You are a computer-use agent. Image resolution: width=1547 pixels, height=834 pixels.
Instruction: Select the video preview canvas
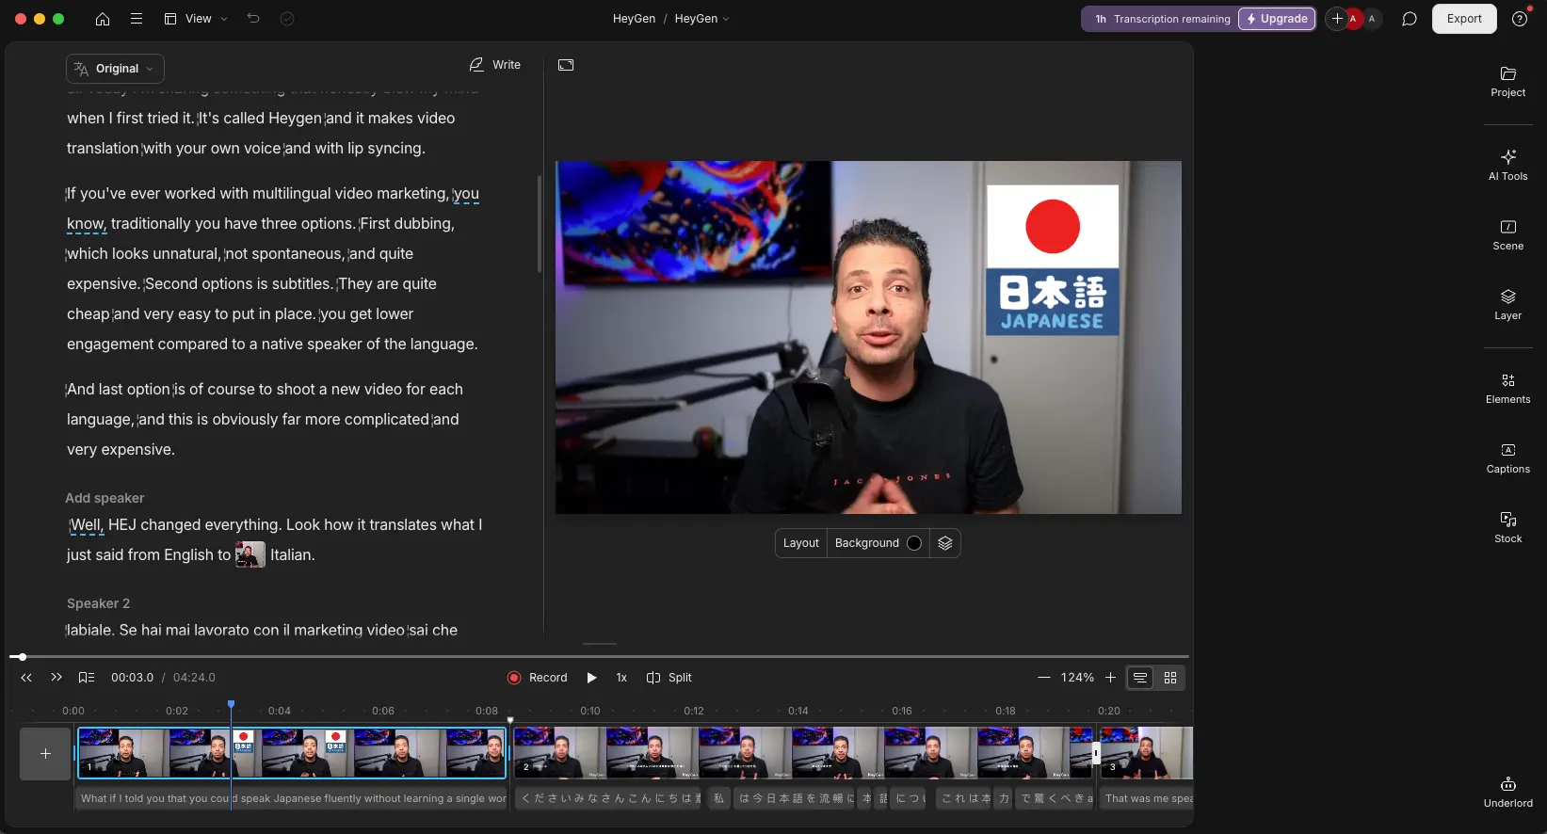pyautogui.click(x=868, y=337)
